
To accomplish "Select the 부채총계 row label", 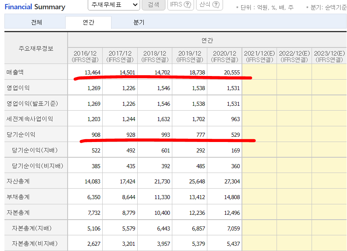I will pos(18,197).
